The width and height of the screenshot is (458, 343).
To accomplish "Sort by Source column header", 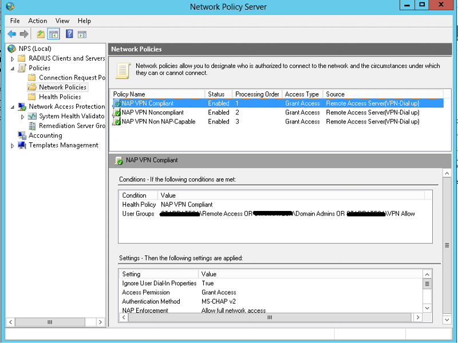I will click(x=383, y=94).
